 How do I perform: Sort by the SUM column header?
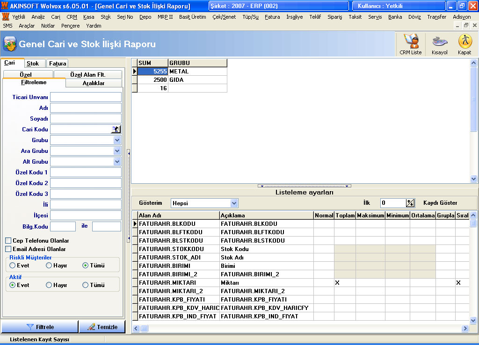[152, 63]
